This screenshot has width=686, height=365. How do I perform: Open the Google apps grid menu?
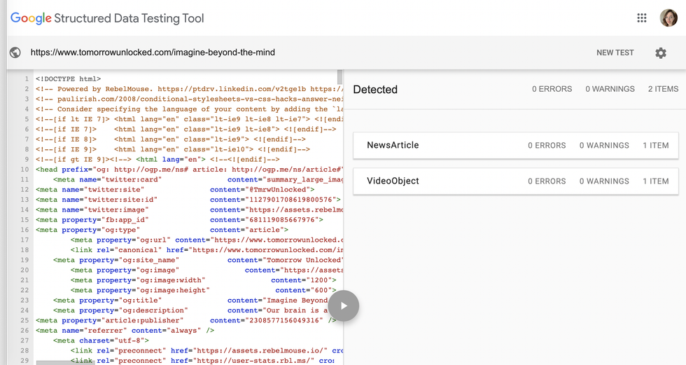641,18
